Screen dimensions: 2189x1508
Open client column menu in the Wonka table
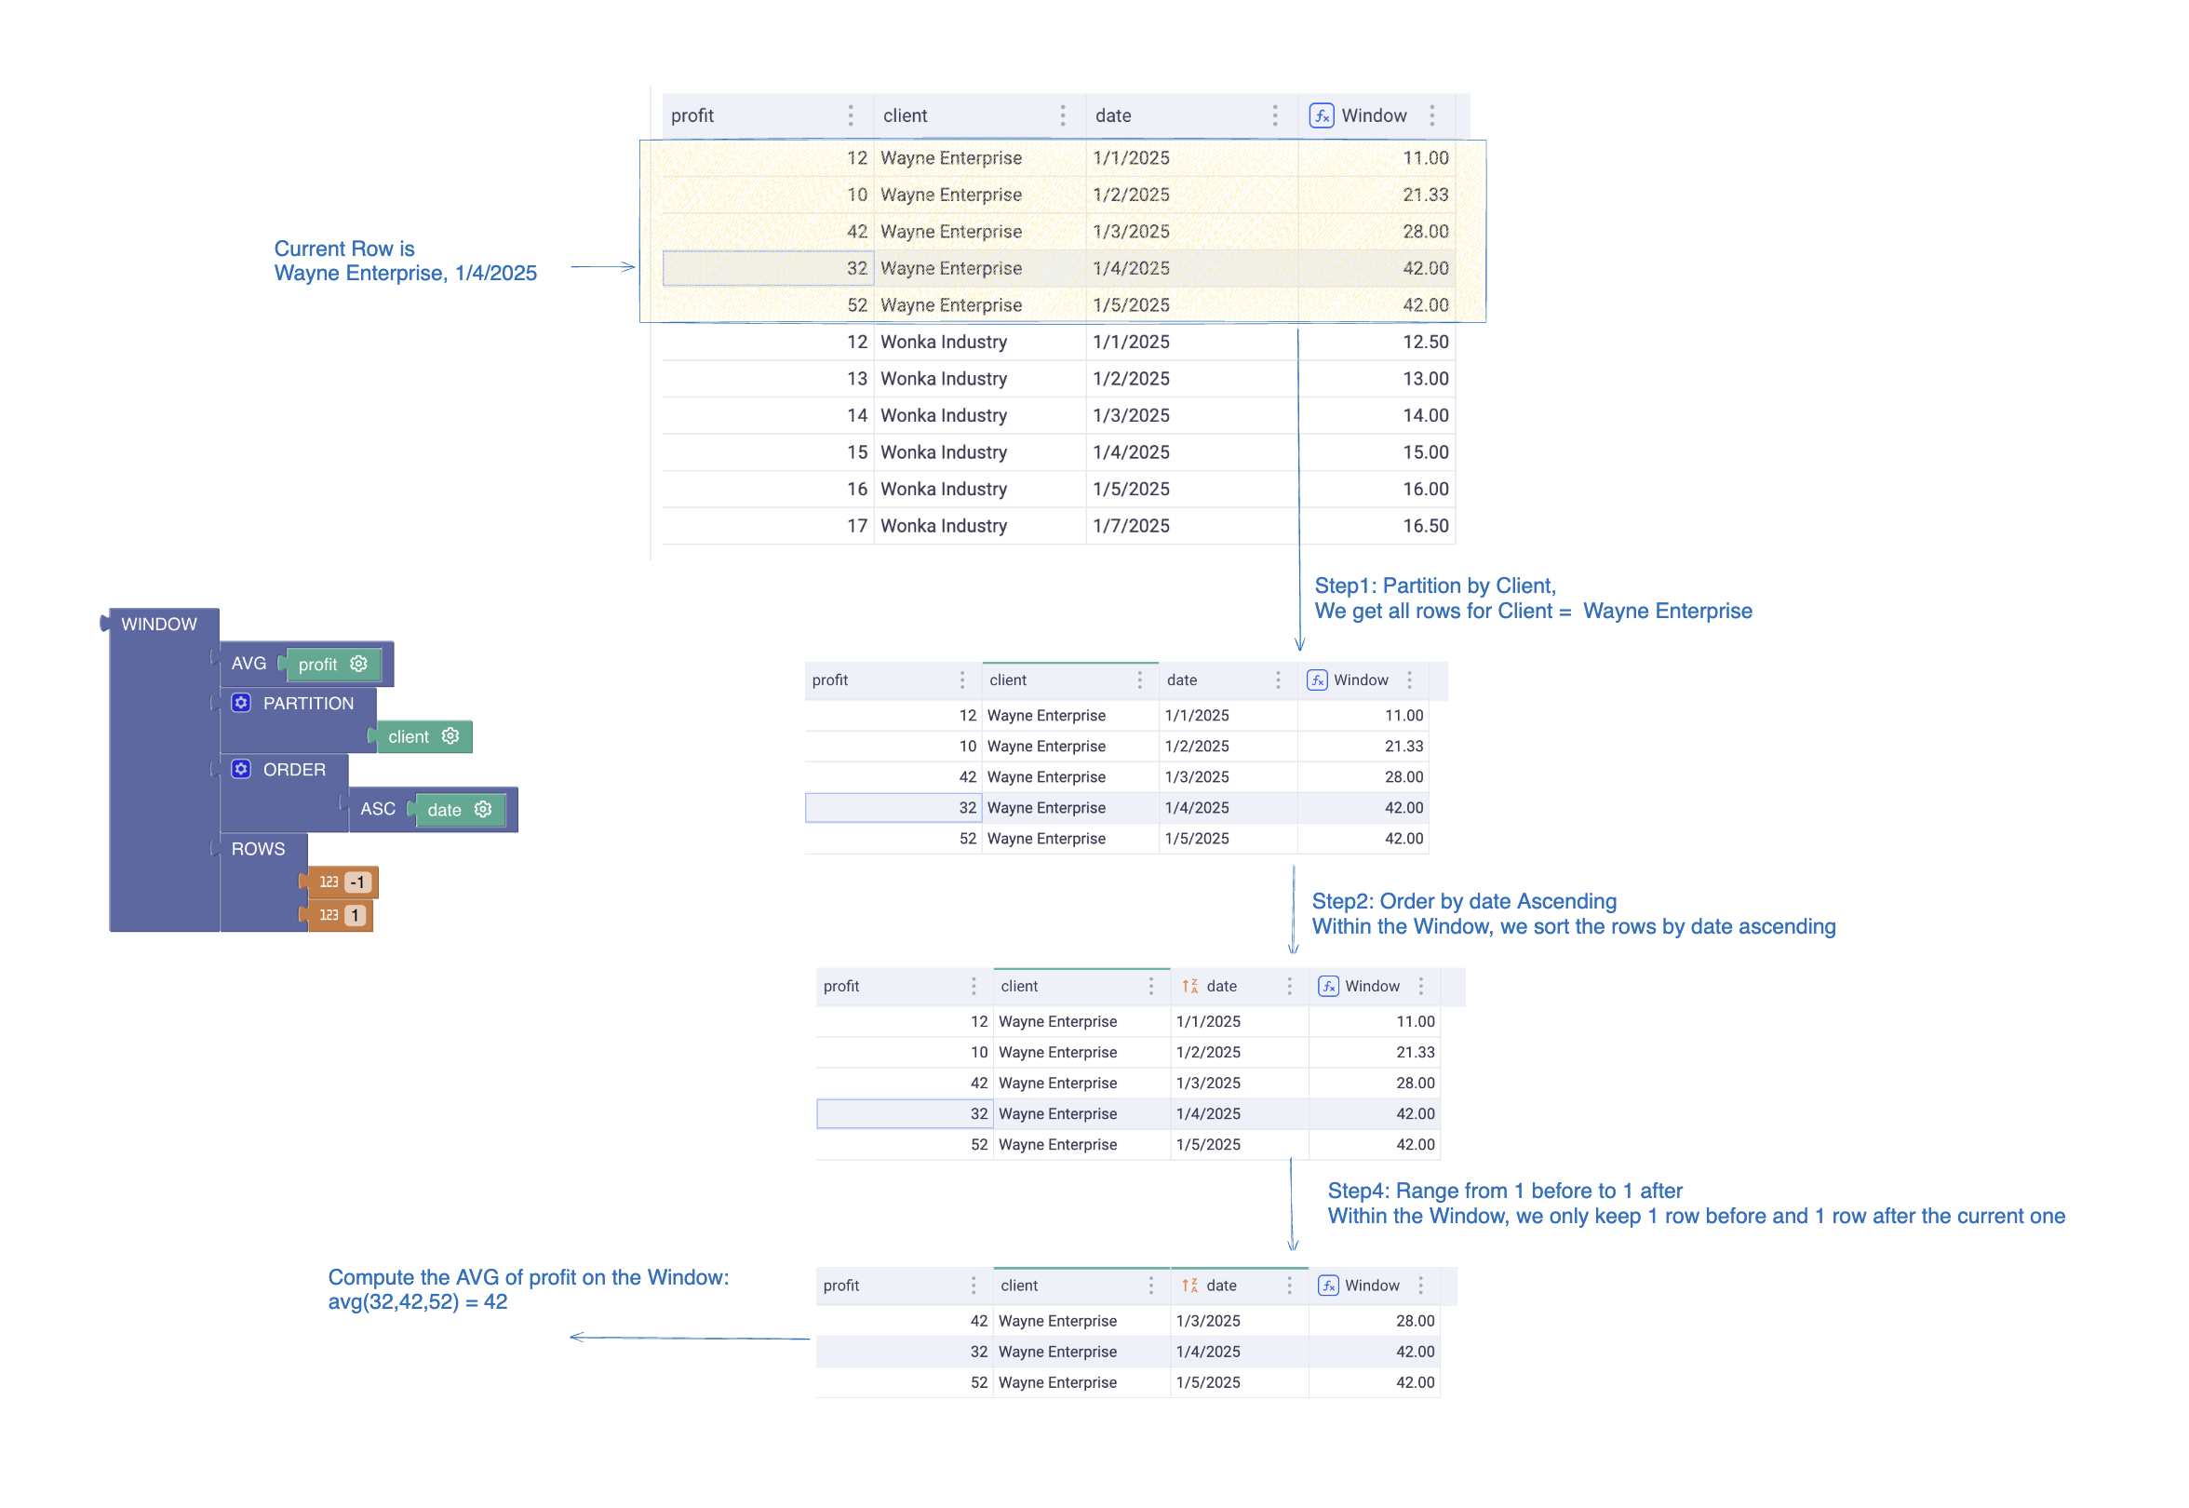click(1063, 115)
